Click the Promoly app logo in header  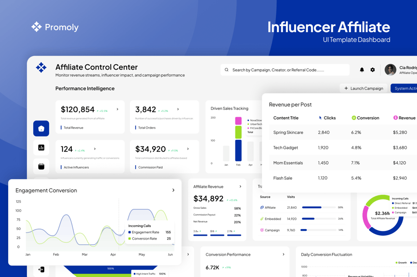[x=41, y=68]
